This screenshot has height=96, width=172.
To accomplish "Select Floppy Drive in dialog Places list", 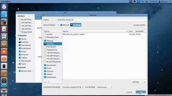I will coord(53,50).
